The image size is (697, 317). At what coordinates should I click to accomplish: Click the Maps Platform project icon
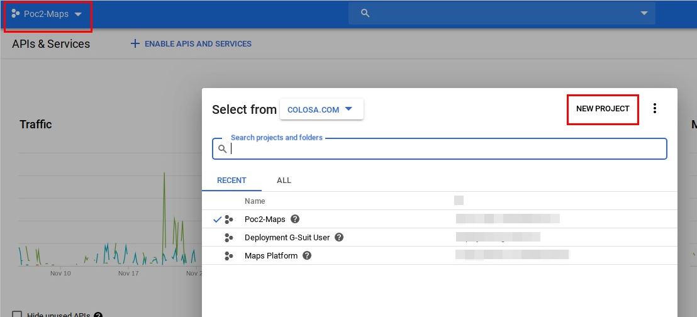pyautogui.click(x=229, y=256)
